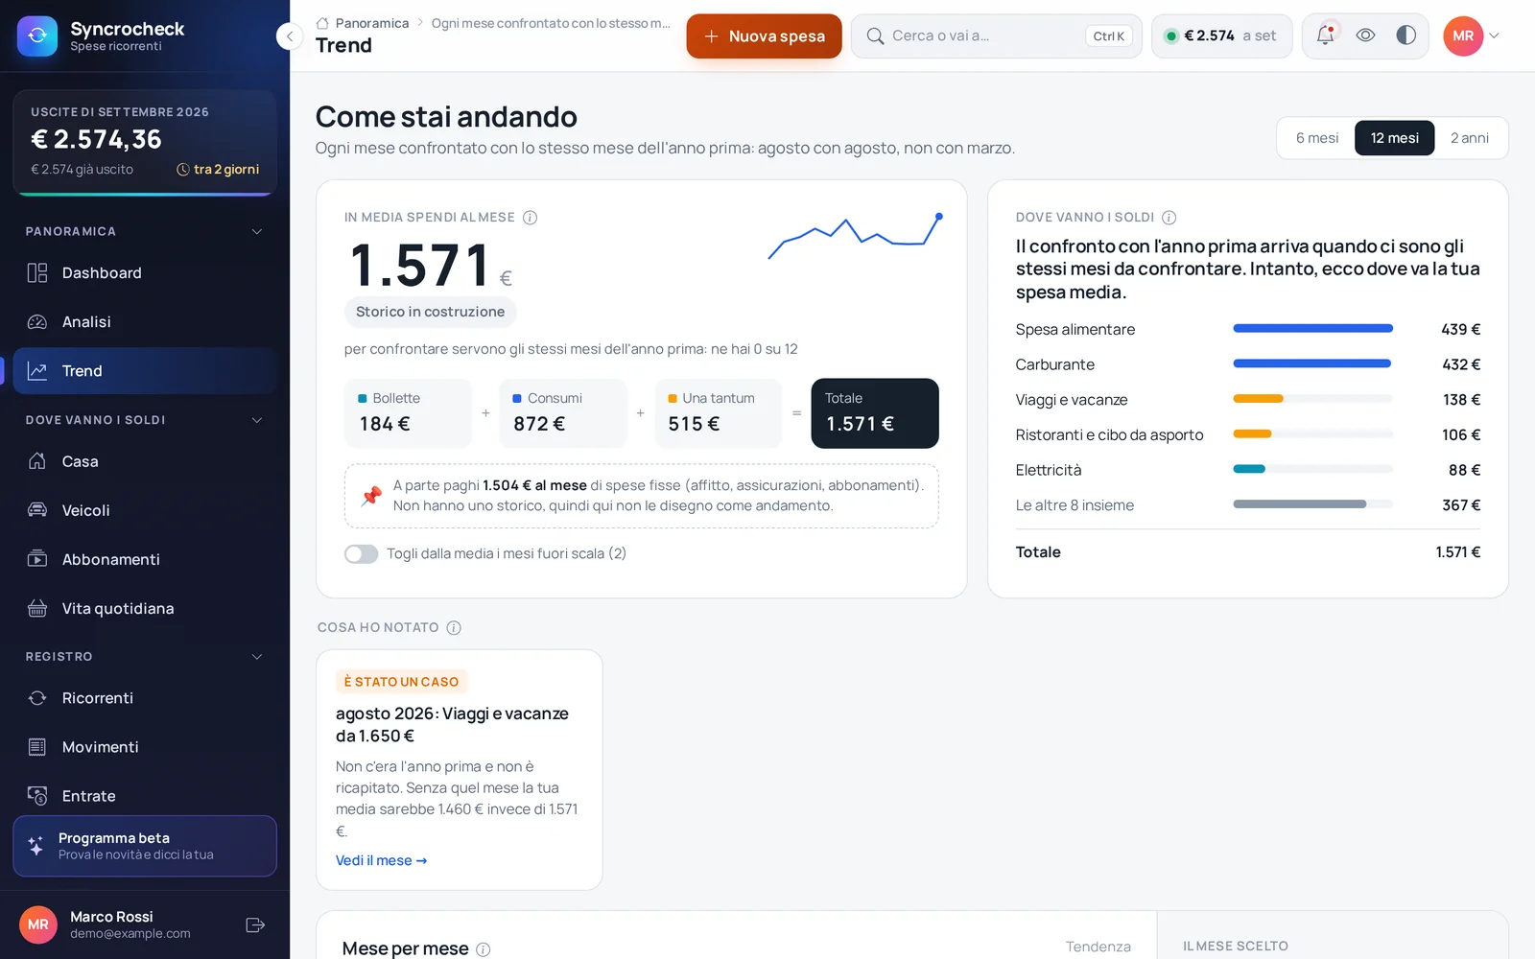Toggle the dark mode contrast icon
The width and height of the screenshot is (1535, 959).
(x=1405, y=35)
